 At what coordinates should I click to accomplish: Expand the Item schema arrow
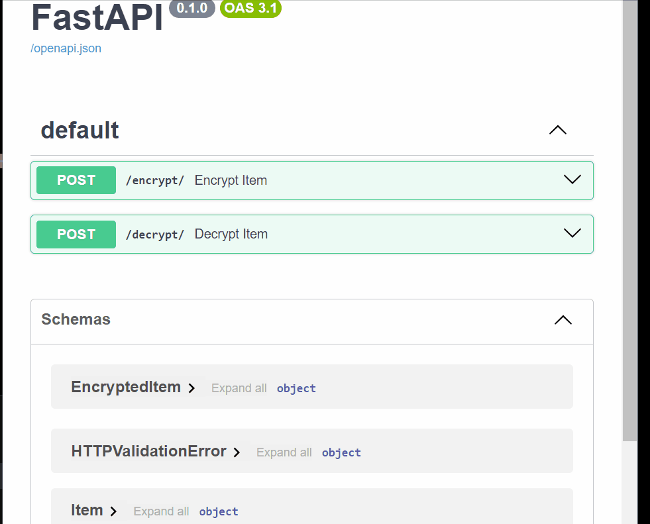(x=114, y=511)
